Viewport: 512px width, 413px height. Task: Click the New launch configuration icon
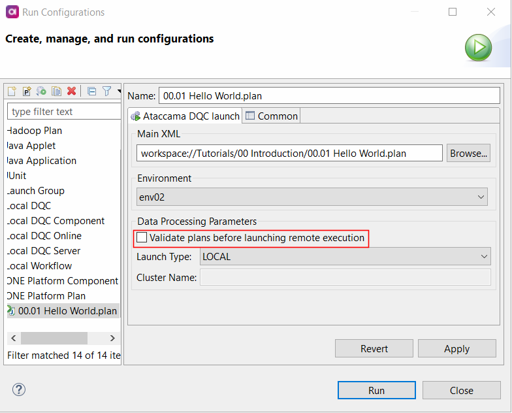(12, 91)
